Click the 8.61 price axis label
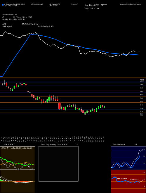 coord(142,91)
